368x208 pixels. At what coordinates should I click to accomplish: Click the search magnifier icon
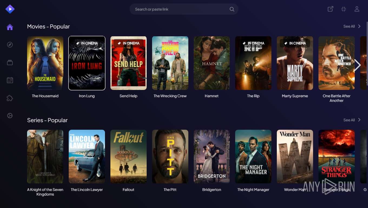(232, 9)
